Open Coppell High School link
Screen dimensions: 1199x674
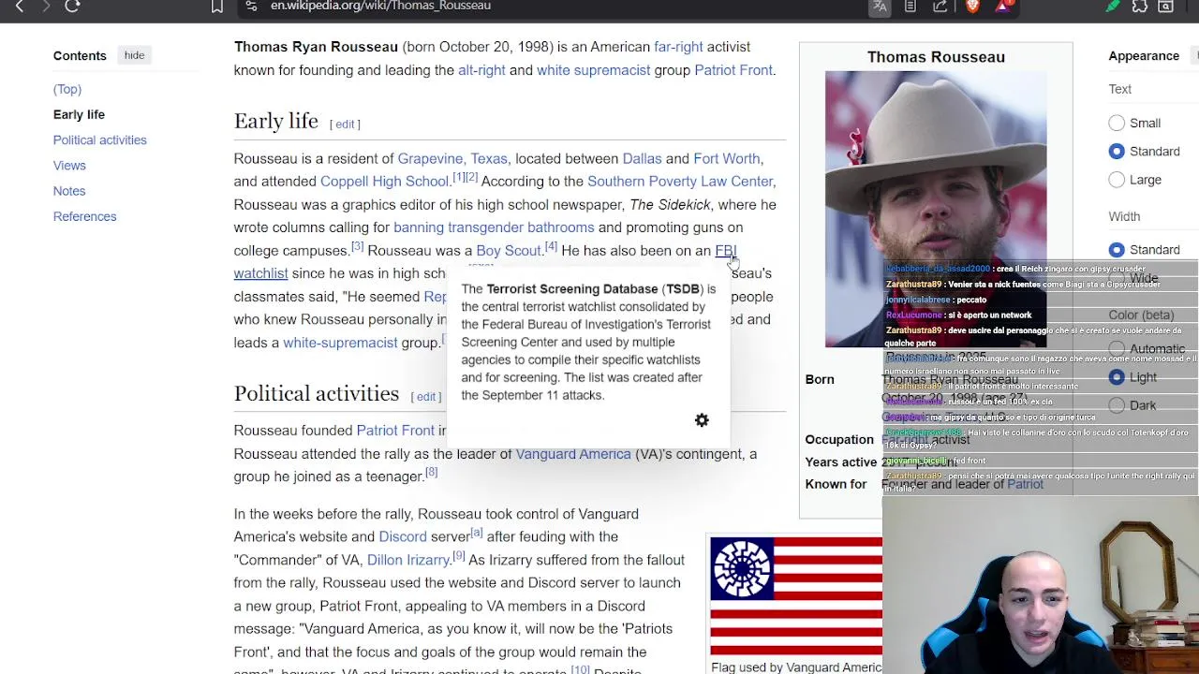click(x=384, y=182)
